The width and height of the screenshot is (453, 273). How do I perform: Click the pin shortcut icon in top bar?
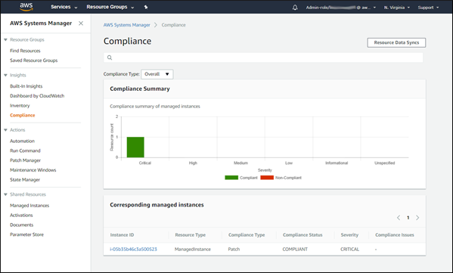pos(146,8)
